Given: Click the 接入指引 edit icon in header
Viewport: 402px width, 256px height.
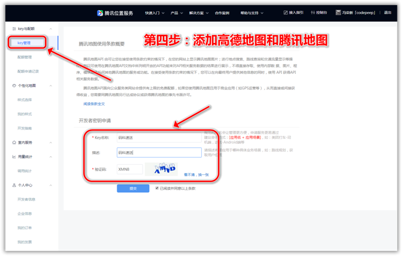Looking at the screenshot, I should pos(286,12).
